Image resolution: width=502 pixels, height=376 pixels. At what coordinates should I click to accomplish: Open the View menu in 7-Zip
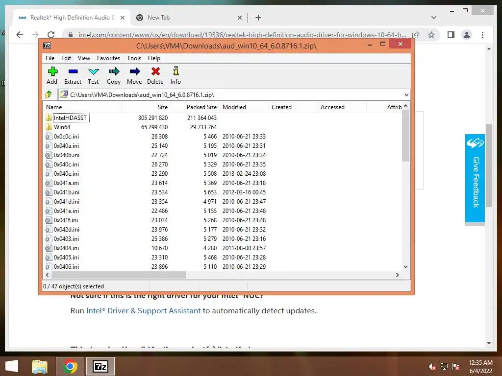click(x=84, y=58)
